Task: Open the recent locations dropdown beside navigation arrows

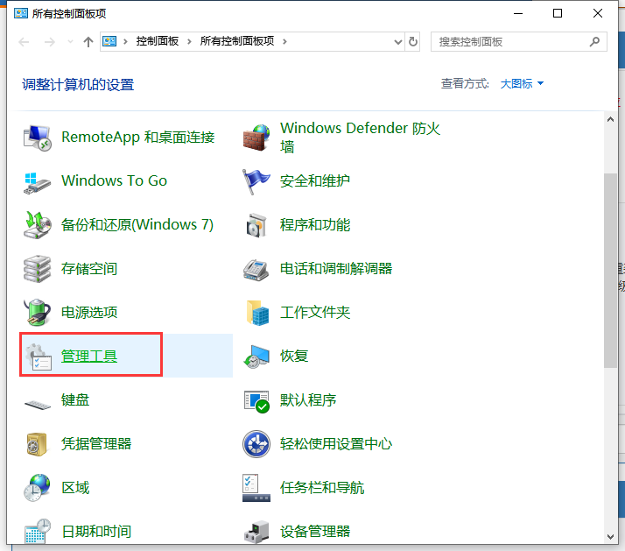Action: [70, 41]
